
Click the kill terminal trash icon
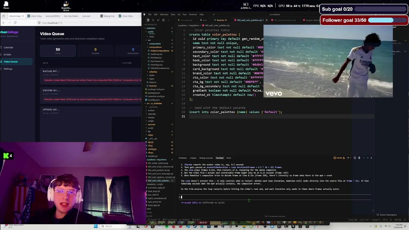[x=359, y=158]
